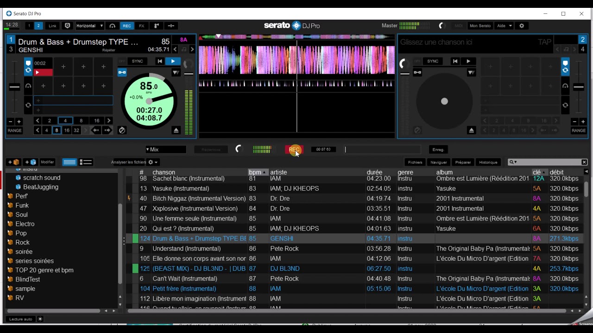
Task: Jump to track start on deck 1
Action: click(x=160, y=61)
